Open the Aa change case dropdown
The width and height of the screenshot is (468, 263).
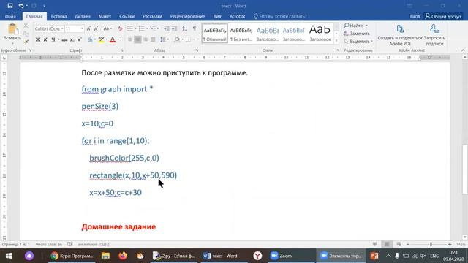click(107, 29)
